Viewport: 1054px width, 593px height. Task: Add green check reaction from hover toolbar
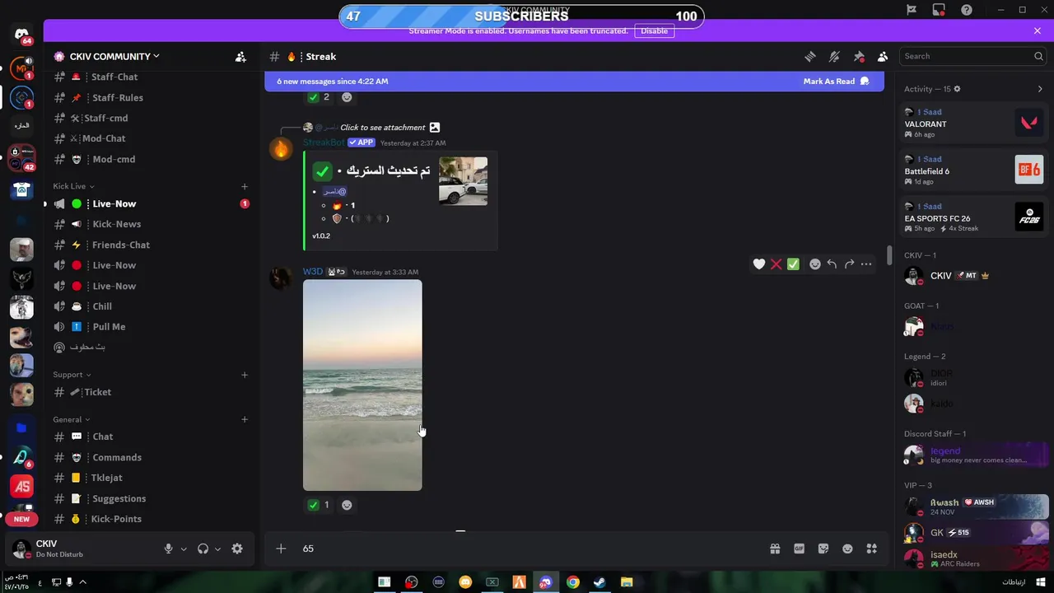point(793,264)
